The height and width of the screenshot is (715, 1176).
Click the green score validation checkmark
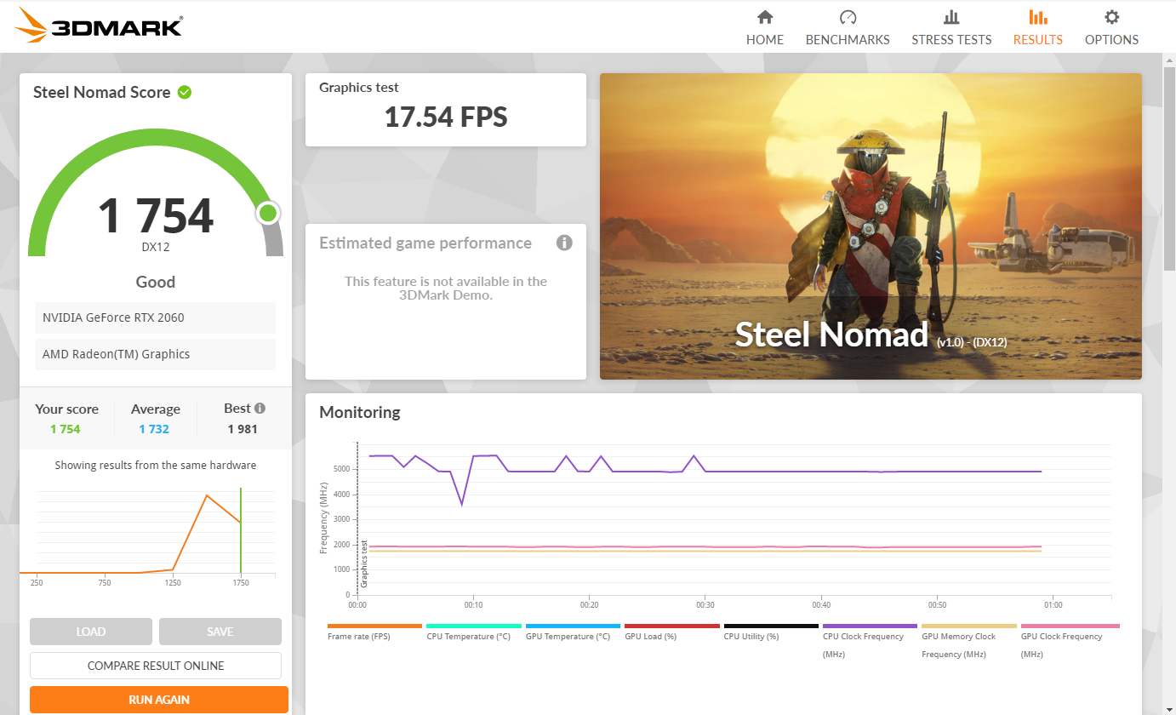tap(185, 92)
